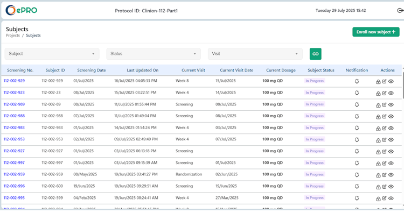Edit subject 112-002-995 with pencil icon
This screenshot has height=213, width=404.
[x=384, y=198]
